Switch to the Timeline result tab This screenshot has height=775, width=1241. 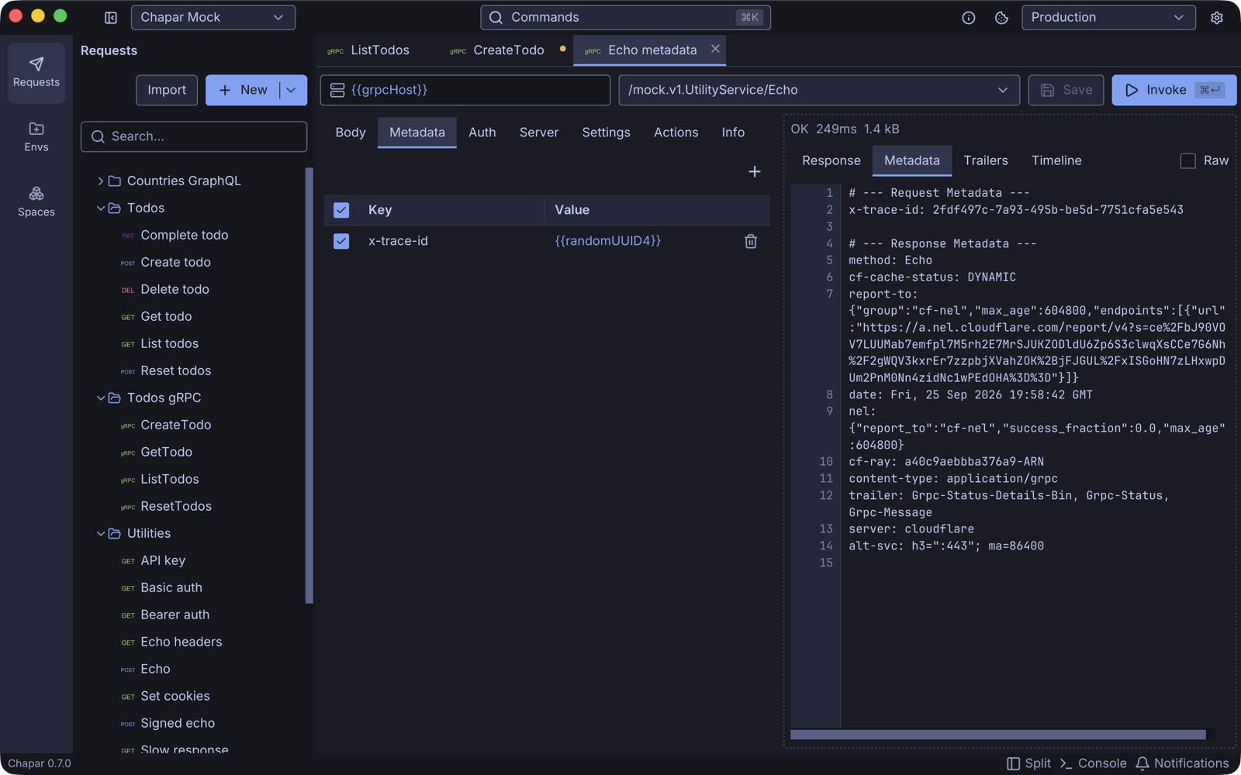point(1056,160)
